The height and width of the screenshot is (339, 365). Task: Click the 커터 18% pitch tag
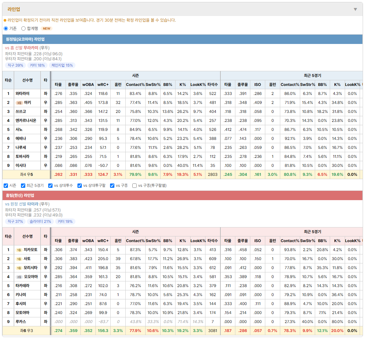click(37, 65)
